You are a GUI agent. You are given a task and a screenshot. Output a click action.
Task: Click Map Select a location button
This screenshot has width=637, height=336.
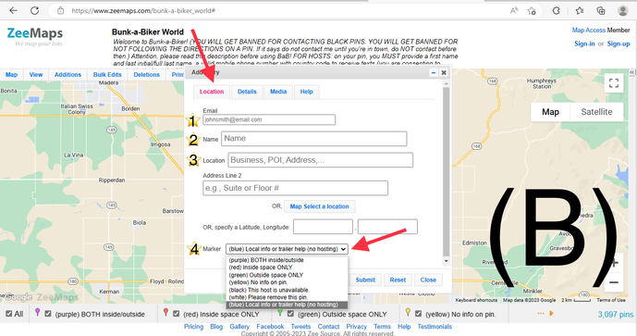(319, 206)
